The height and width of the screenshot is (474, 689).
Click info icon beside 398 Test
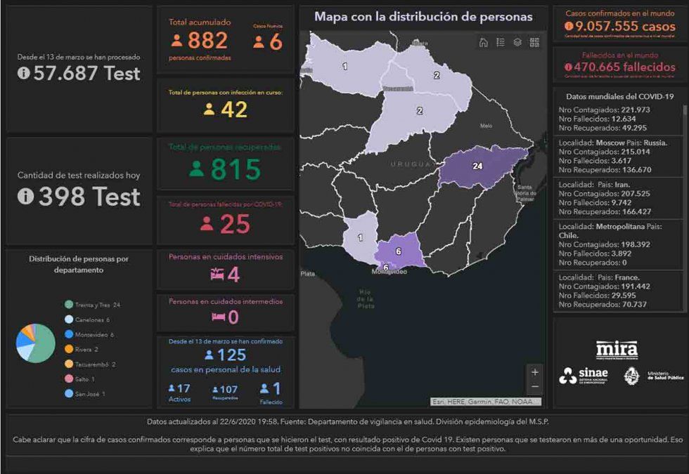click(26, 197)
